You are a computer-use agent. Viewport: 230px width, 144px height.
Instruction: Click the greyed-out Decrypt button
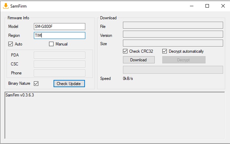click(184, 60)
